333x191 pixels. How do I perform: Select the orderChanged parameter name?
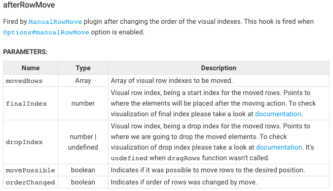(x=30, y=182)
